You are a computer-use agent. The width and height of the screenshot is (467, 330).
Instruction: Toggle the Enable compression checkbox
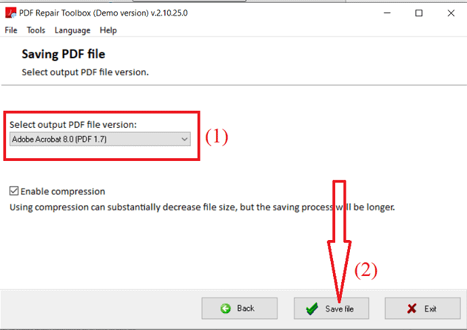14,191
